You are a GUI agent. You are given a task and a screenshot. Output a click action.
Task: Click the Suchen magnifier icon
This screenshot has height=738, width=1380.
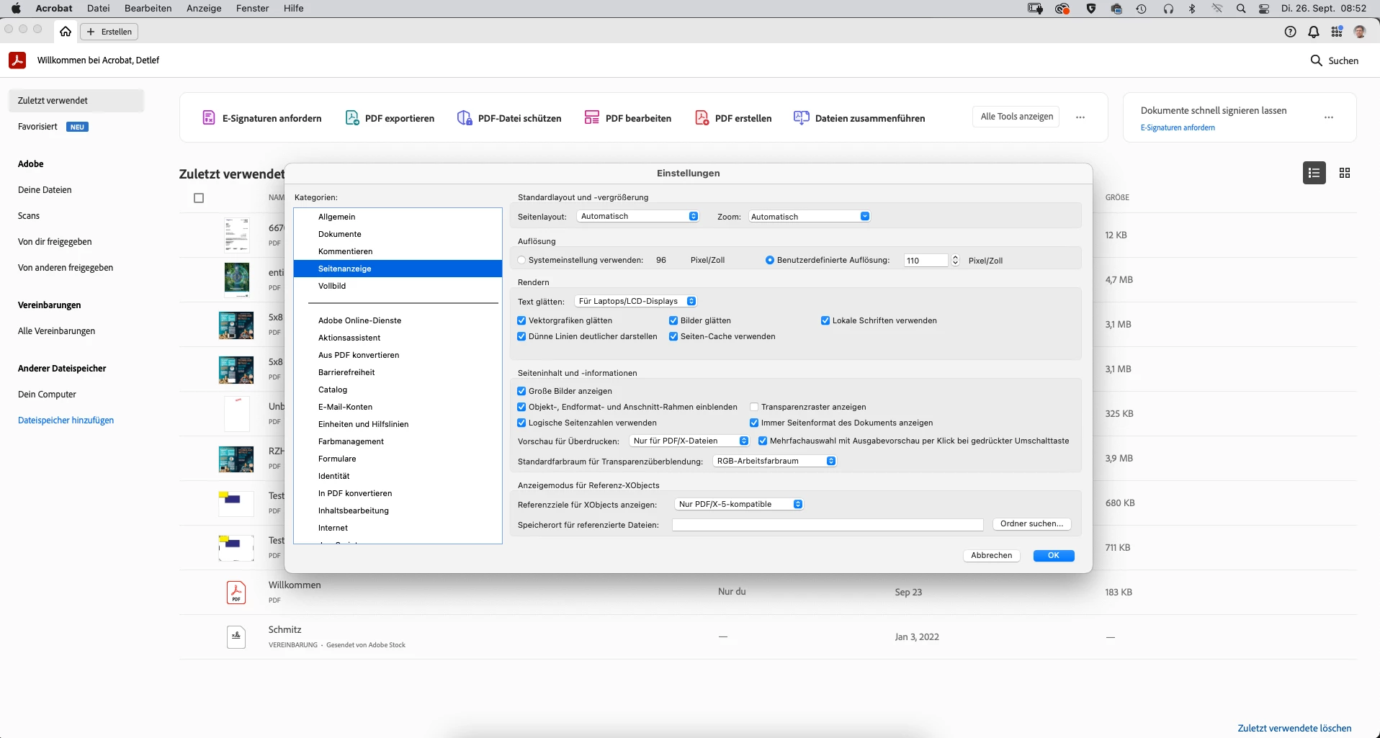(x=1316, y=60)
